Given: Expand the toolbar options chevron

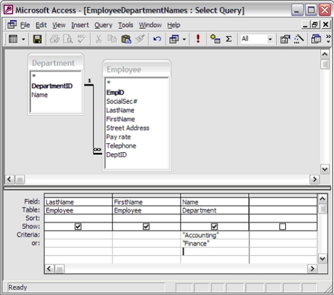Looking at the screenshot, I should pos(328,39).
